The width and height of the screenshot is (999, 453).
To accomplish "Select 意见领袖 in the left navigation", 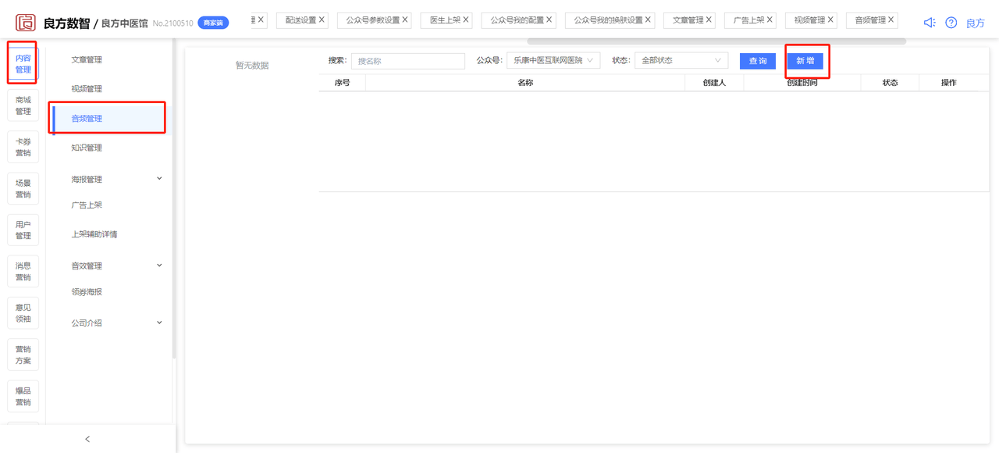I will pos(23,313).
